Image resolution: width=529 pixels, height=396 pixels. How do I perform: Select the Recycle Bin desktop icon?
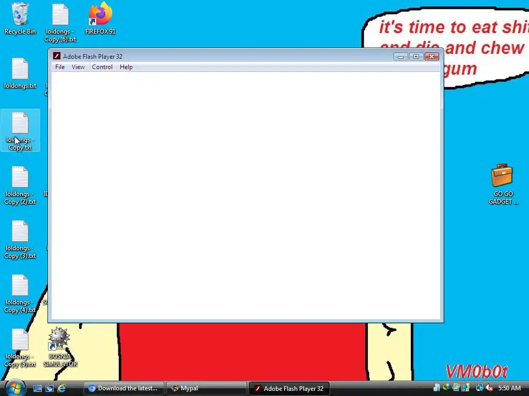pos(20,19)
